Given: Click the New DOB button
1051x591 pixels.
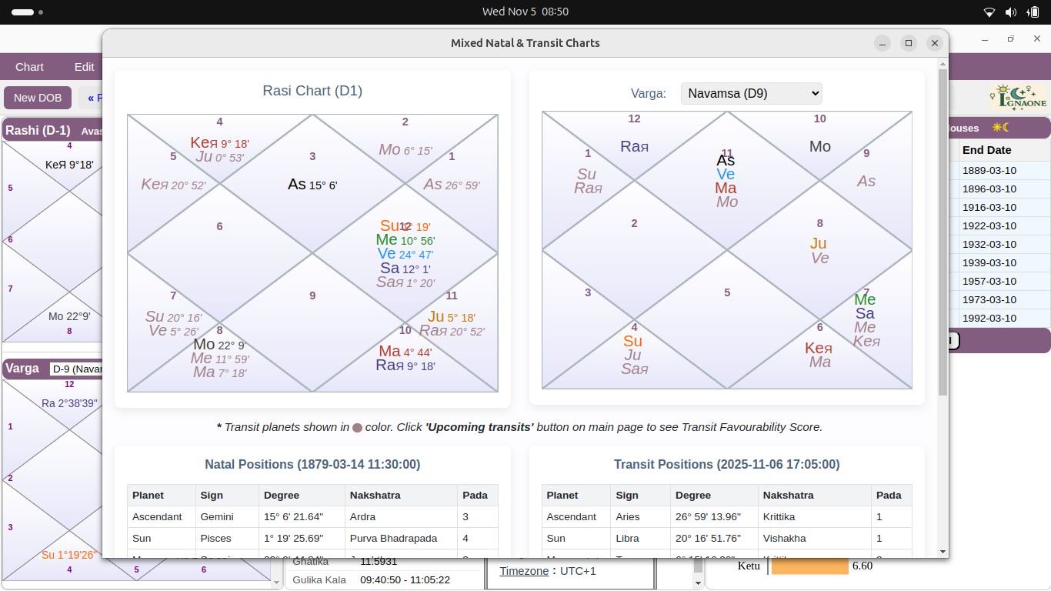Looking at the screenshot, I should tap(37, 98).
